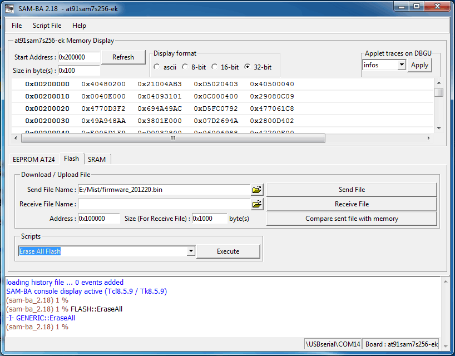
Task: Switch to the SRAM tab
Action: 97,159
